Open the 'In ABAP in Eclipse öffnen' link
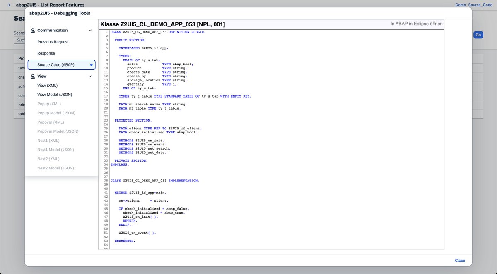Image resolution: width=497 pixels, height=274 pixels. click(417, 24)
